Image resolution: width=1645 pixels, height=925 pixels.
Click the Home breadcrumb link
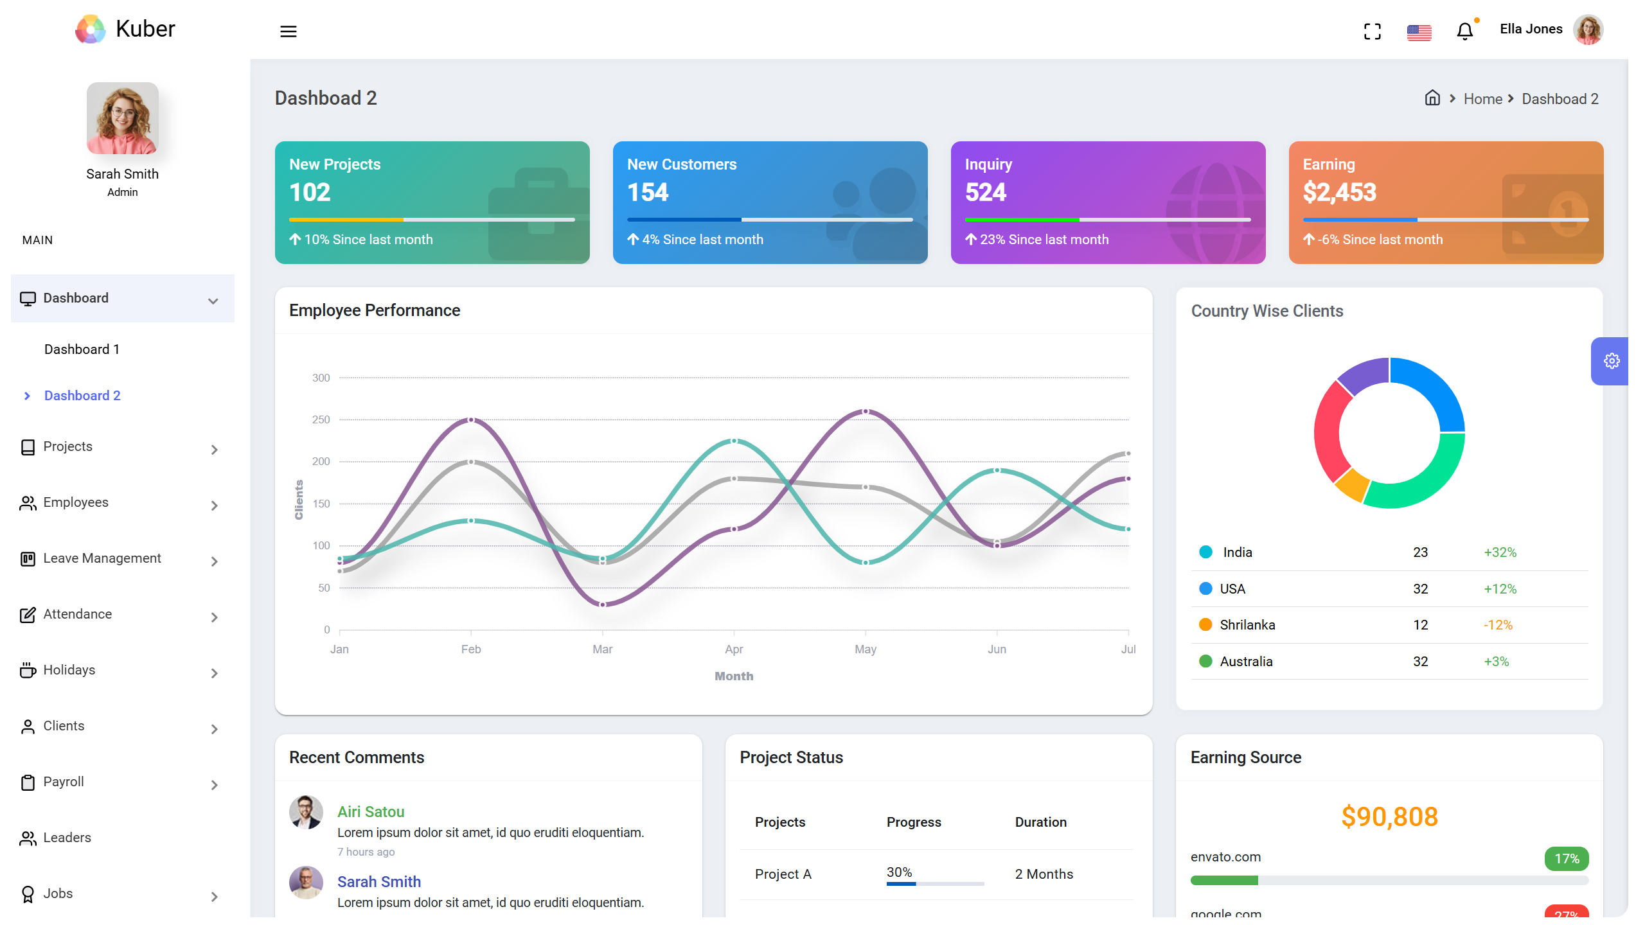1482,98
